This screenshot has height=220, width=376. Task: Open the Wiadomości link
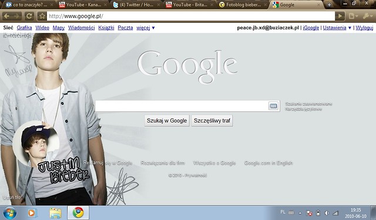(x=82, y=28)
